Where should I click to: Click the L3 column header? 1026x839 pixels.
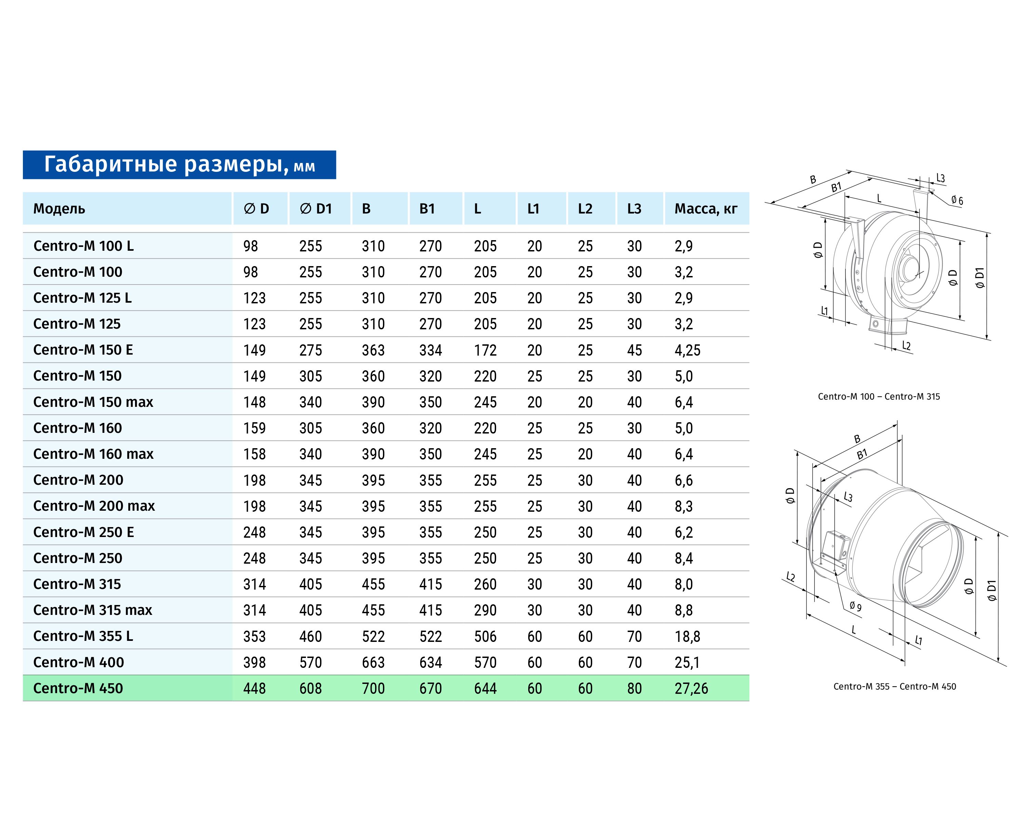click(x=634, y=209)
